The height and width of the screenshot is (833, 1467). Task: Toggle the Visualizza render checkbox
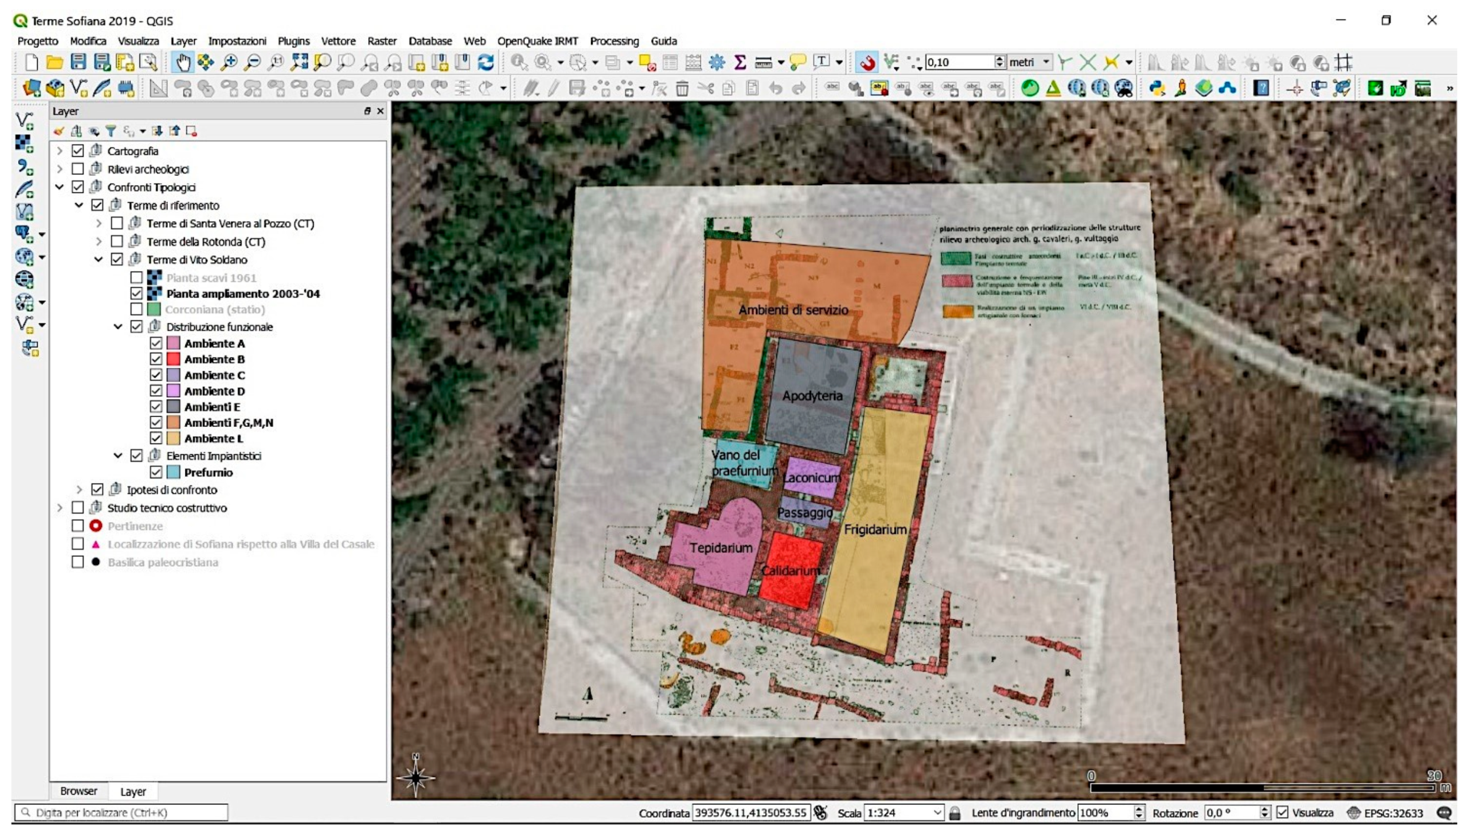tap(1283, 813)
